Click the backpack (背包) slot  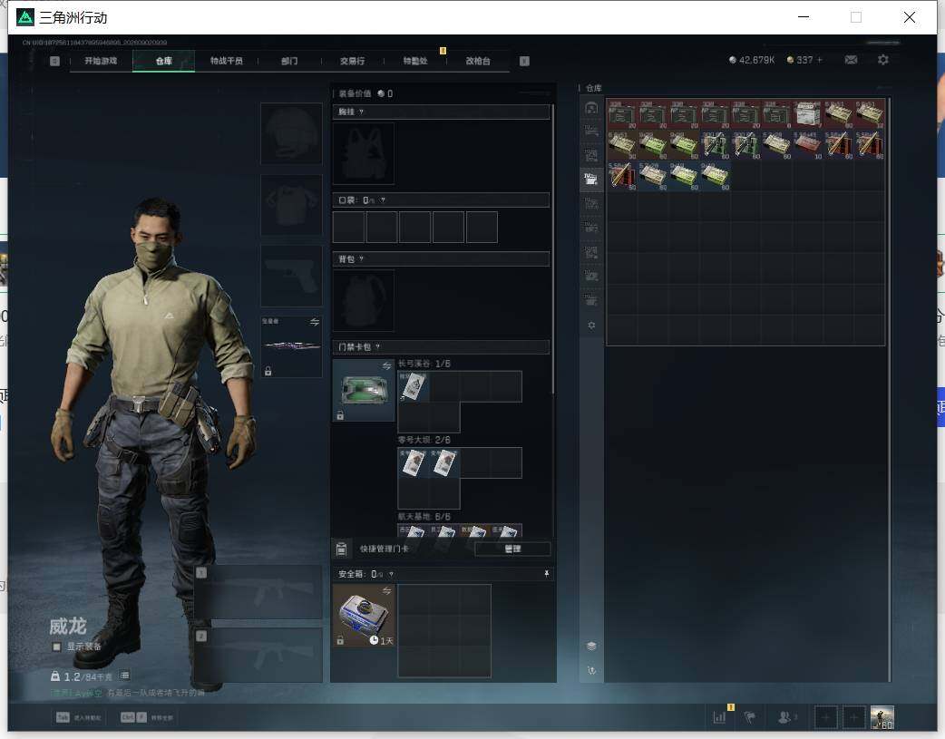(x=364, y=300)
